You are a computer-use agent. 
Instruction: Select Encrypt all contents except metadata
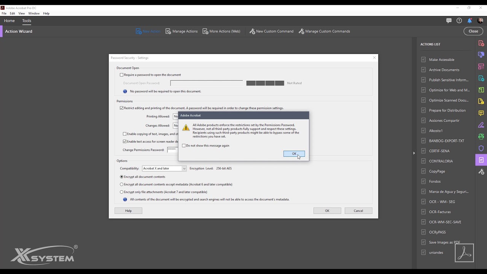[122, 184]
